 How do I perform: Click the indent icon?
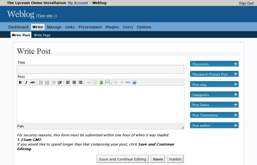pos(60,82)
